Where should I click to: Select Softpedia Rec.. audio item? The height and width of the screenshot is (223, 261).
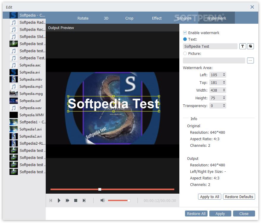click(24, 30)
